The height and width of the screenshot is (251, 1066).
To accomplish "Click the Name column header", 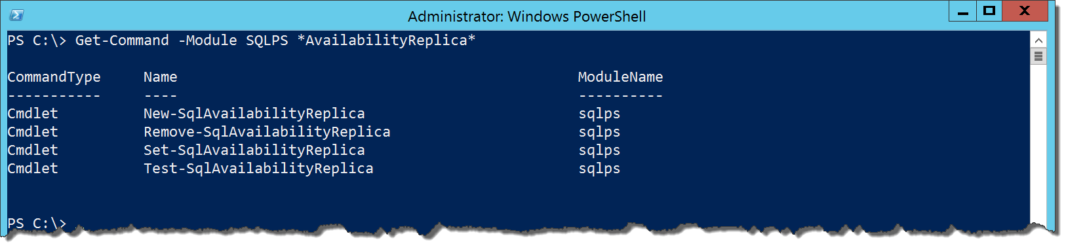I will pos(161,77).
